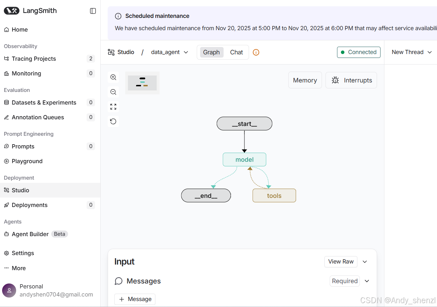Select the Graph view toggle
Viewport: 437px width, 307px height.
pos(211,52)
